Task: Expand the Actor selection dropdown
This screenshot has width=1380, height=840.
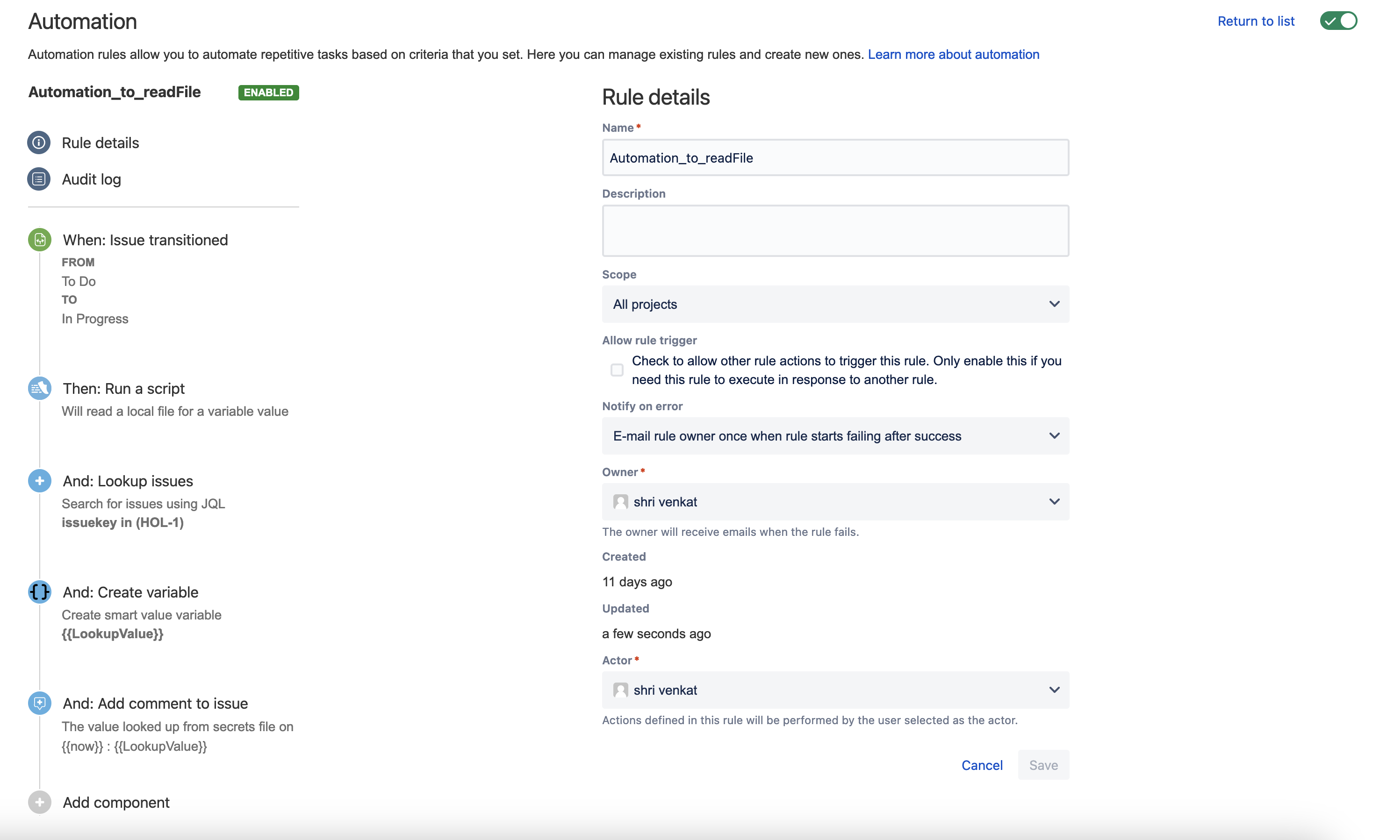Action: point(835,690)
